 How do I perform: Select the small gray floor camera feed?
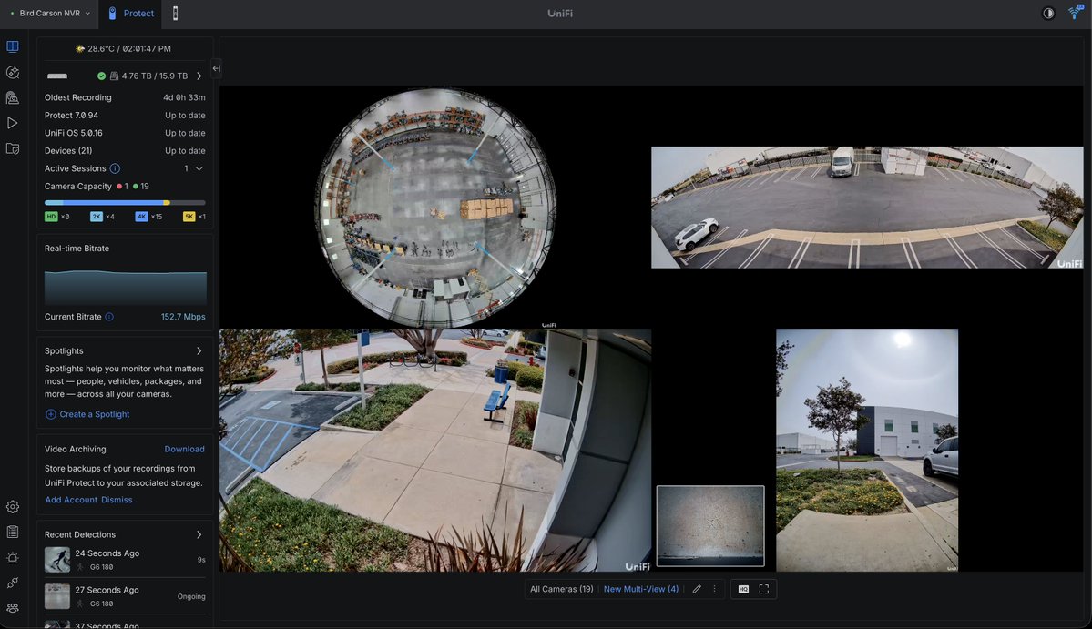point(710,526)
